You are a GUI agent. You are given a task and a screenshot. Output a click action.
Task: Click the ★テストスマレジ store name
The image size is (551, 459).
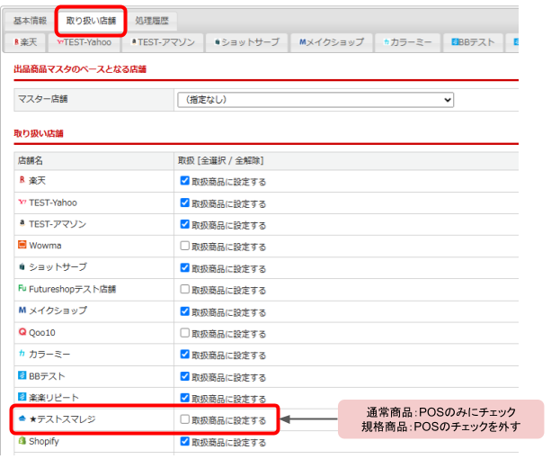63,419
